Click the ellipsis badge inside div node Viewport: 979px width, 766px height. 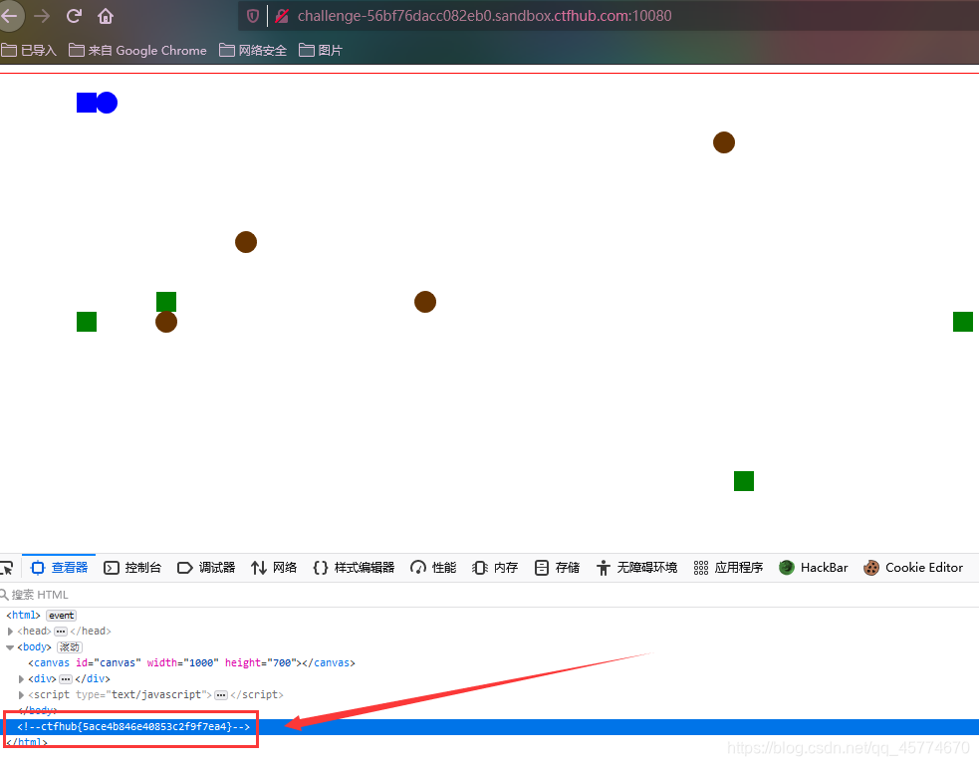click(66, 678)
